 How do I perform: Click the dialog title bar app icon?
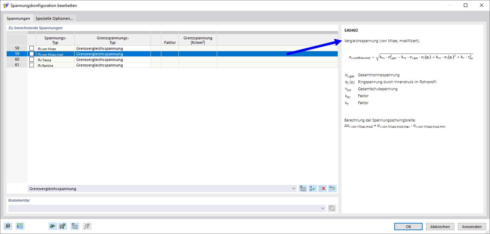click(x=6, y=6)
